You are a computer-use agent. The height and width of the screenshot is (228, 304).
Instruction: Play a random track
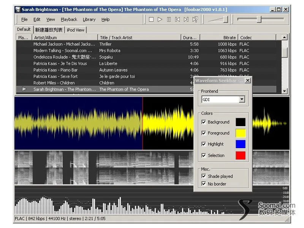[x=195, y=19]
